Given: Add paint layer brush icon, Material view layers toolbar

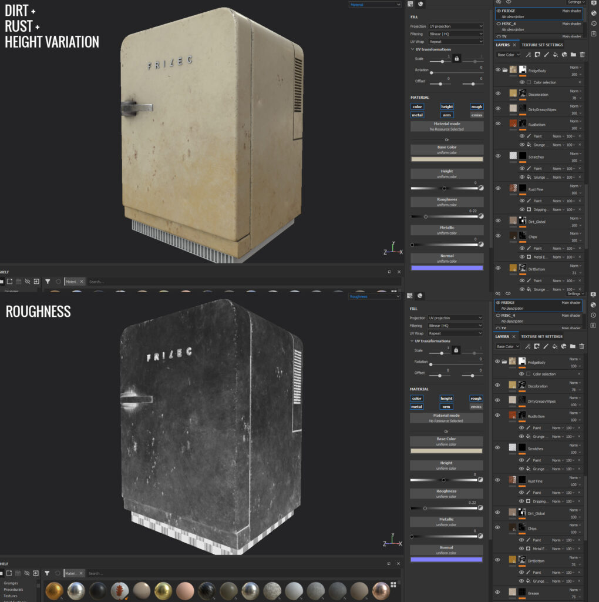Looking at the screenshot, I should click(x=547, y=55).
